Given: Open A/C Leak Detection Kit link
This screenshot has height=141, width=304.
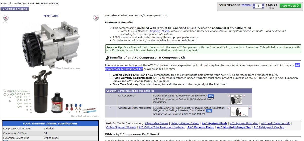Looking at the screenshot, I should pyautogui.click(x=275, y=123).
